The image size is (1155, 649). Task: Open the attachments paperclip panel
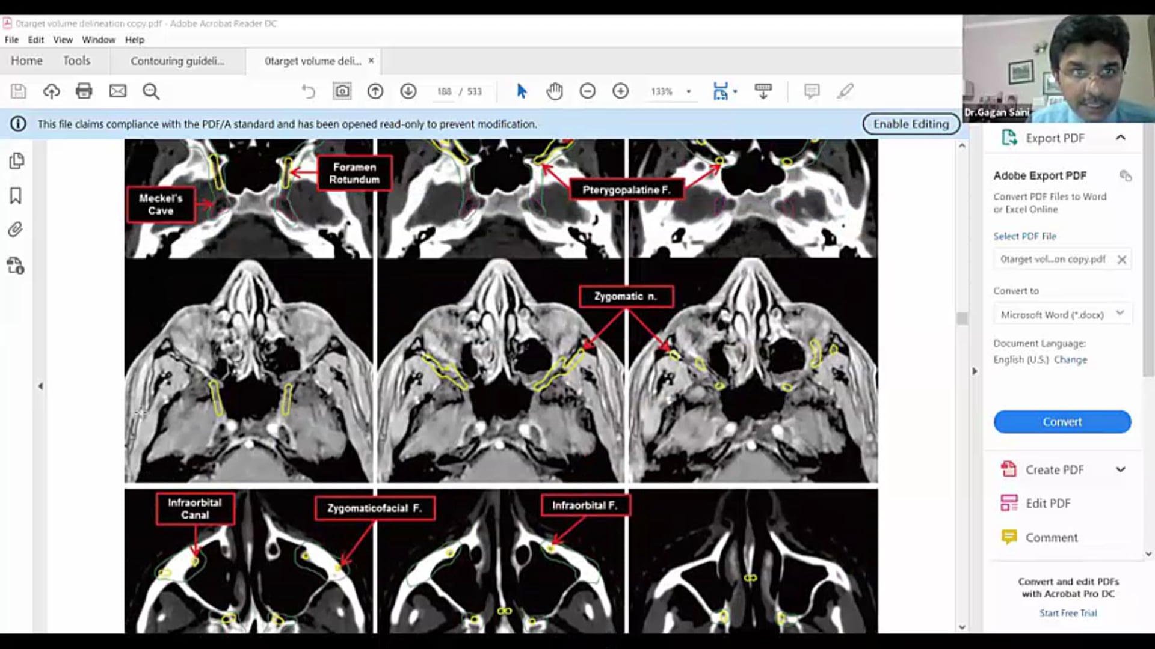pyautogui.click(x=15, y=229)
